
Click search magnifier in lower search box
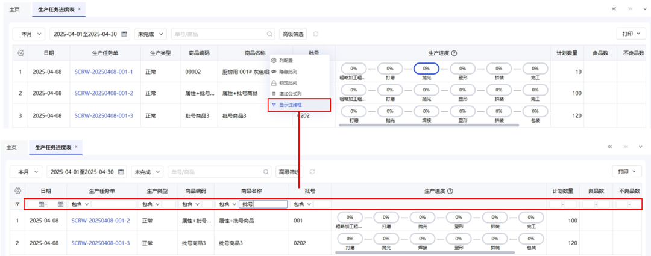pyautogui.click(x=266, y=171)
